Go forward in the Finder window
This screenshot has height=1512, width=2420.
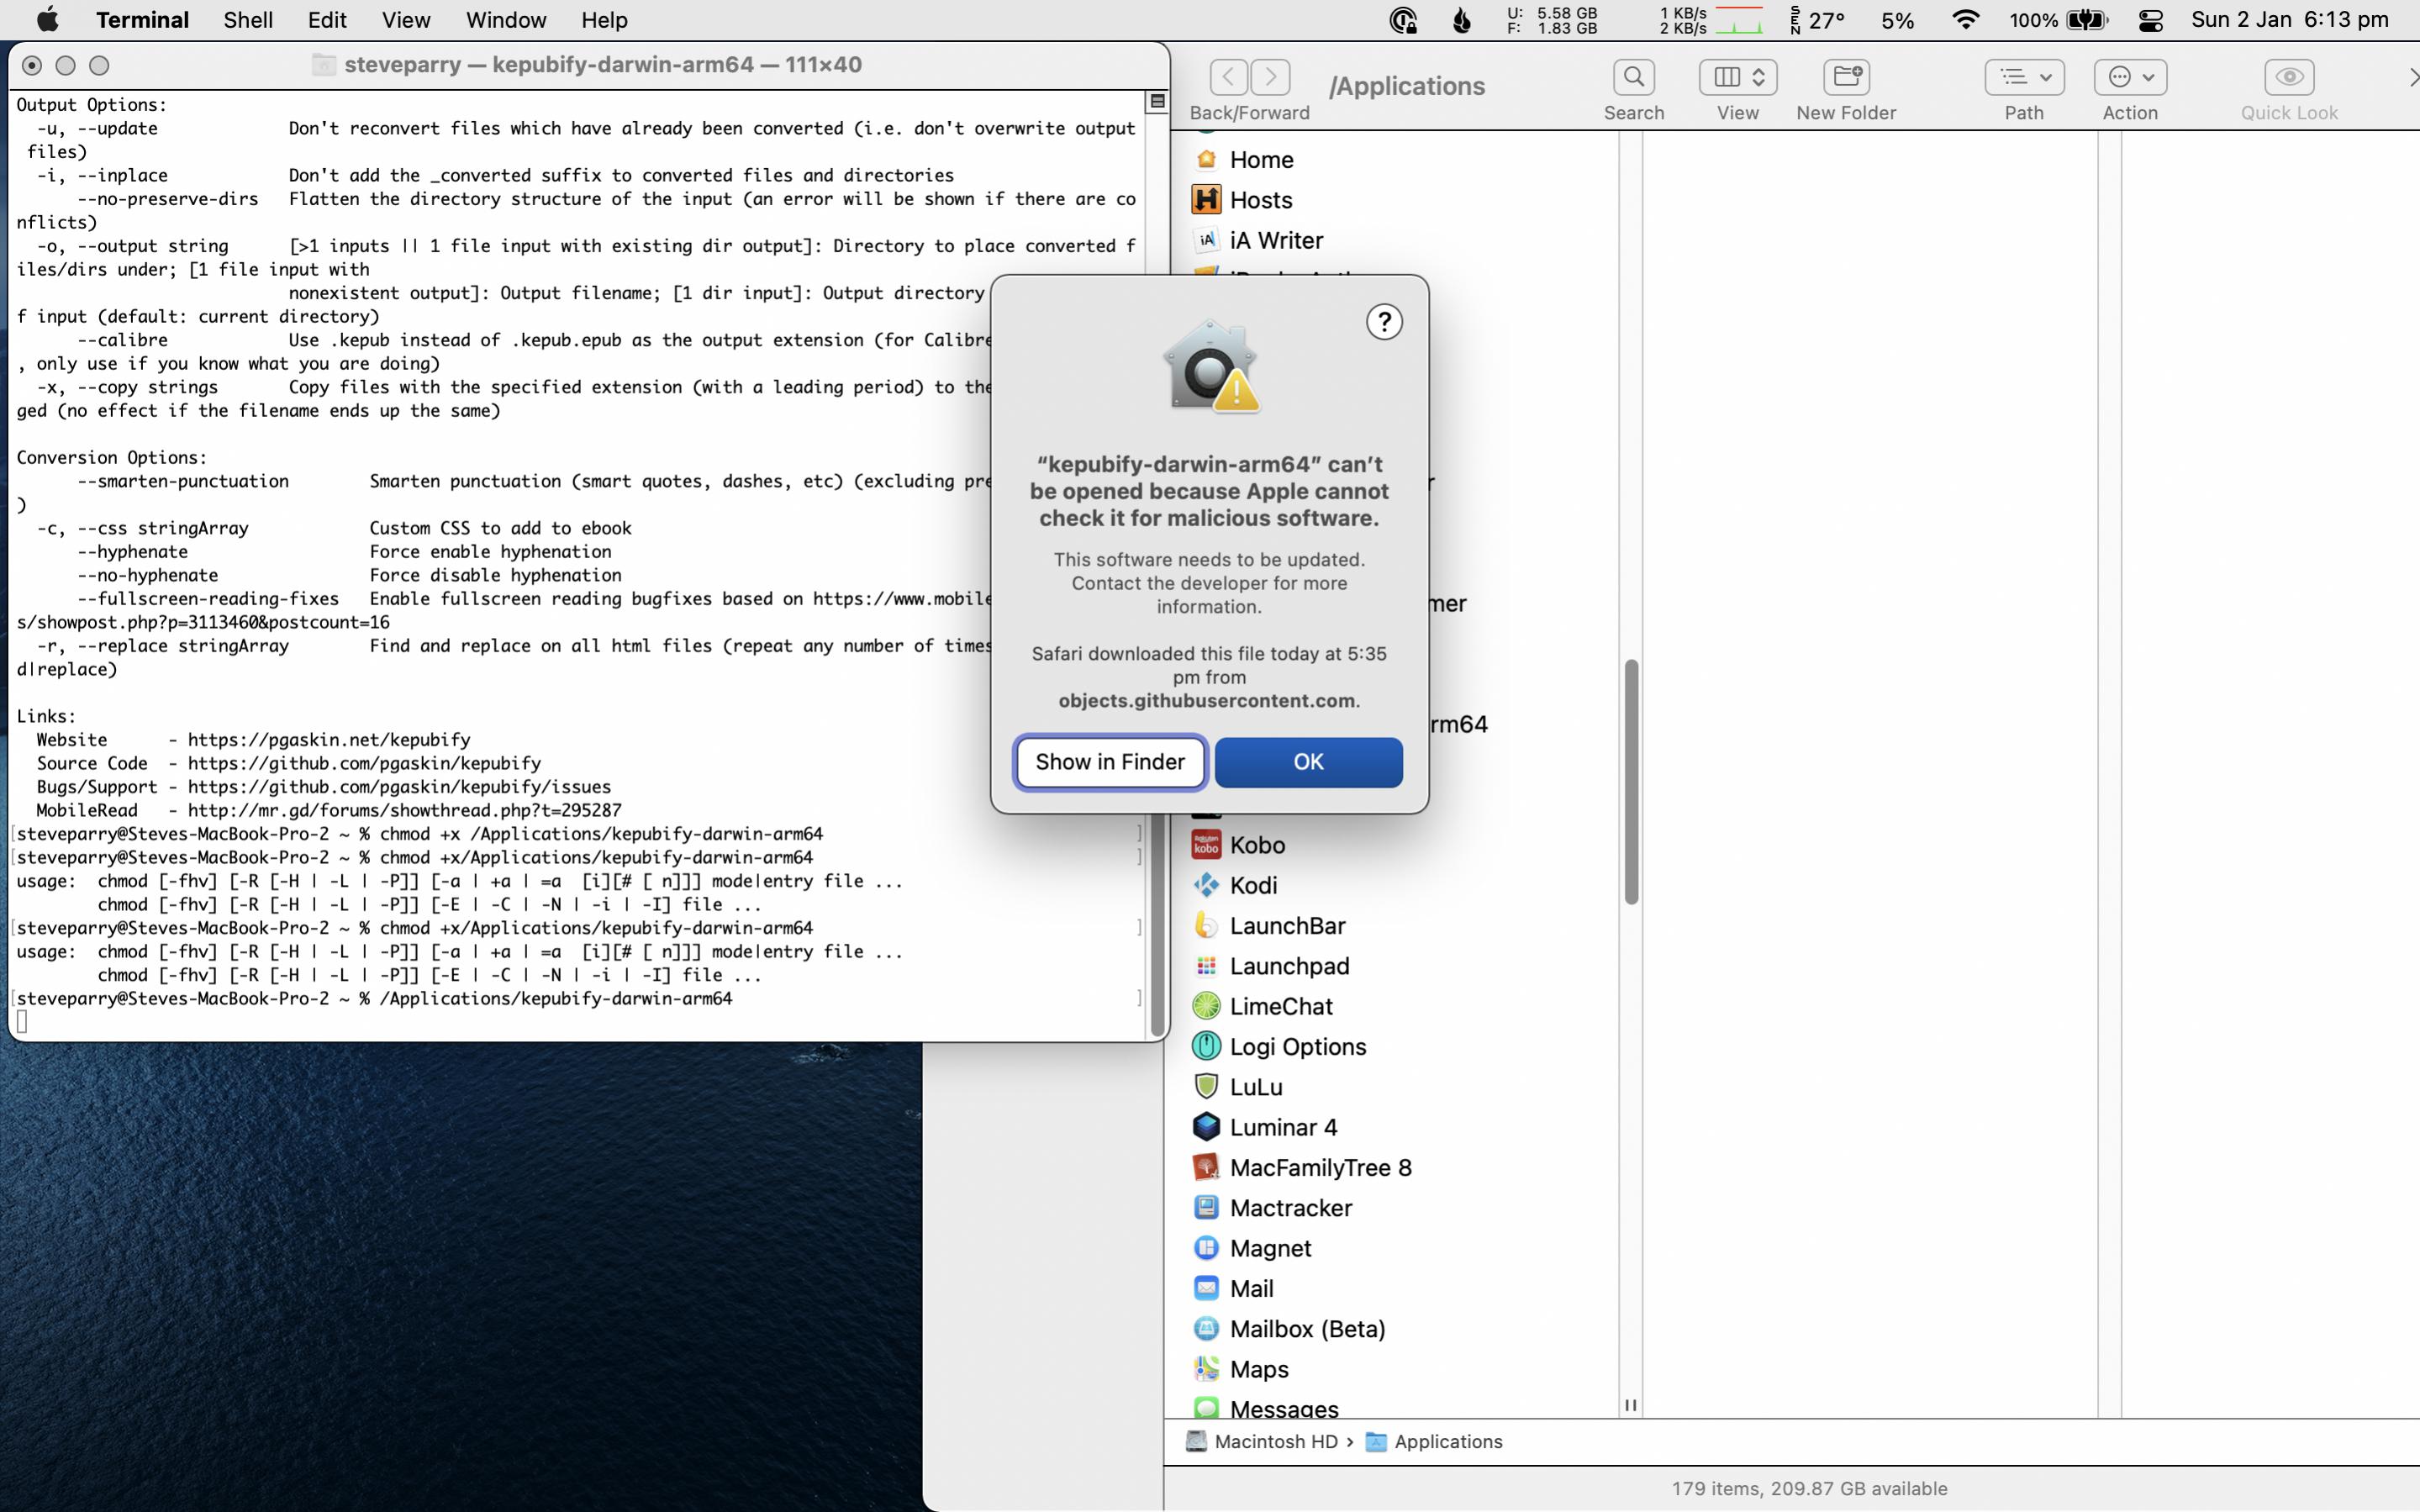click(x=1270, y=77)
